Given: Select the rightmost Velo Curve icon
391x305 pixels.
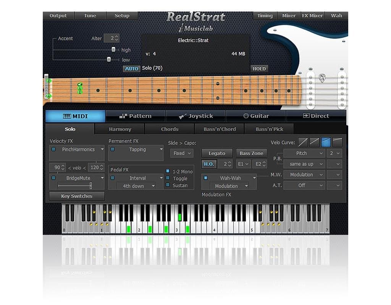Looking at the screenshot, I should point(336,142).
